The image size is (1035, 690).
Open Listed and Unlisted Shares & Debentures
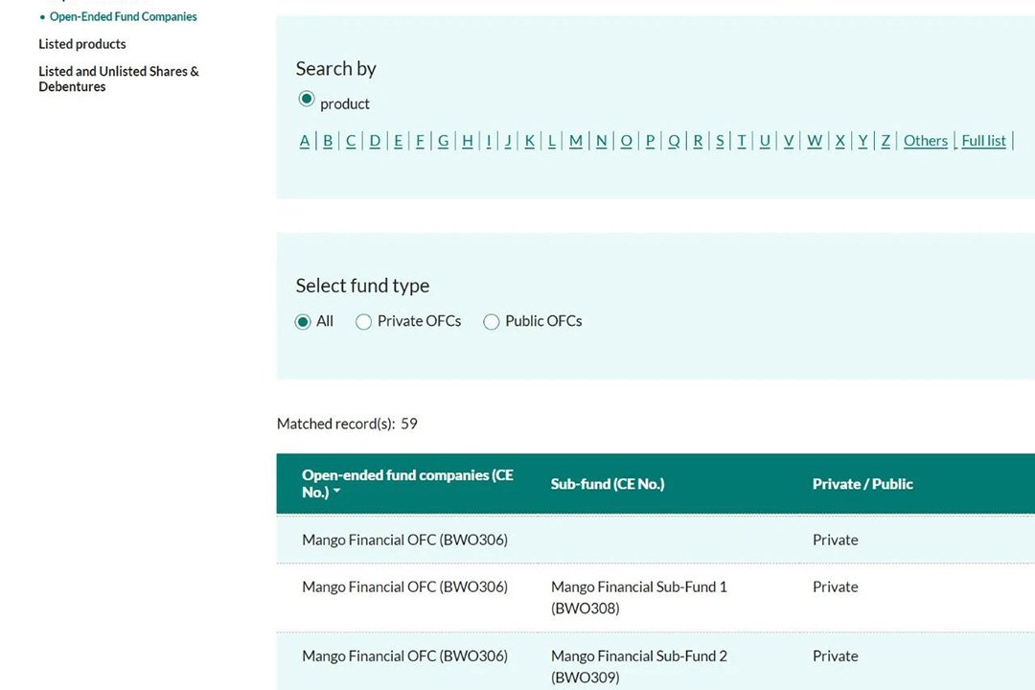[119, 79]
